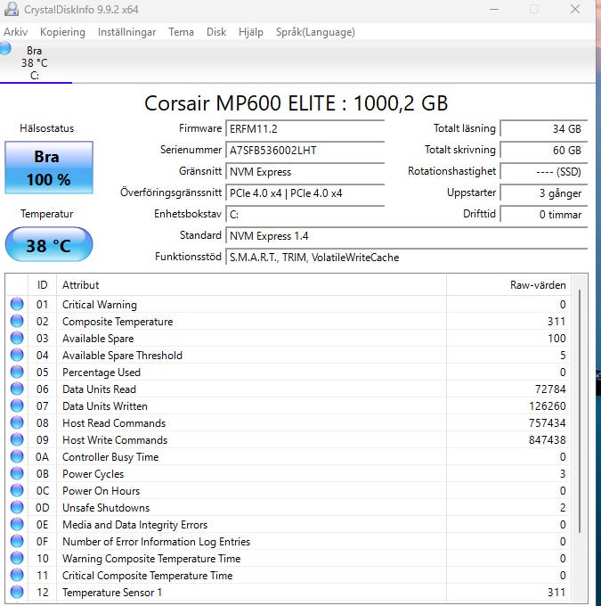The image size is (601, 606).
Task: Click the status orb for Data Units Read
Action: tap(17, 389)
